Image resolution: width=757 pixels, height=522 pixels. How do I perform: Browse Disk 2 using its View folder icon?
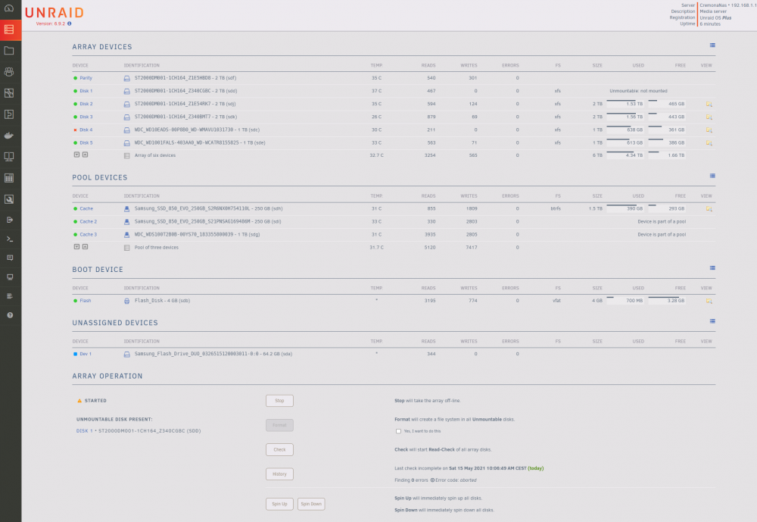[709, 104]
